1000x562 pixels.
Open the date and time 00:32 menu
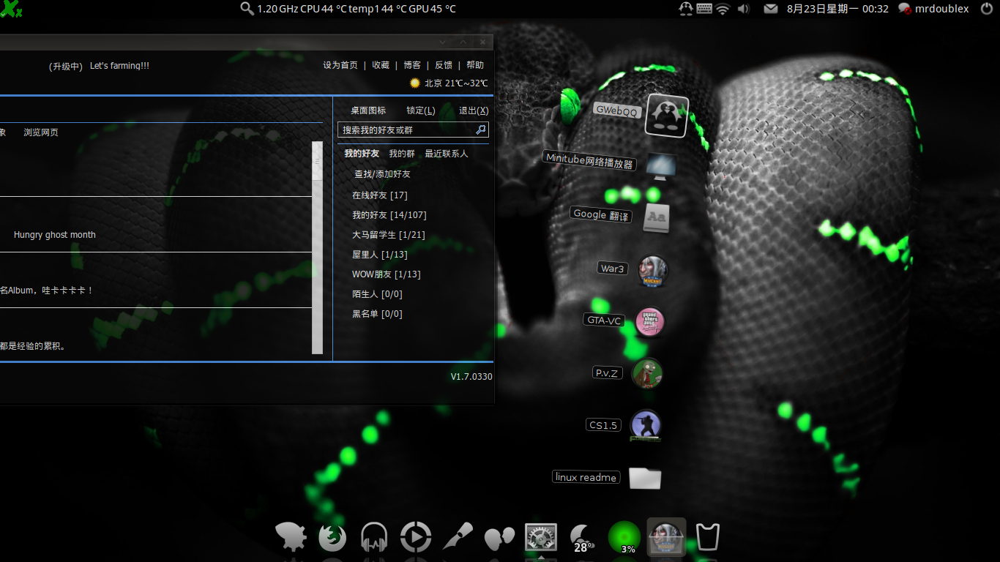[x=837, y=9]
